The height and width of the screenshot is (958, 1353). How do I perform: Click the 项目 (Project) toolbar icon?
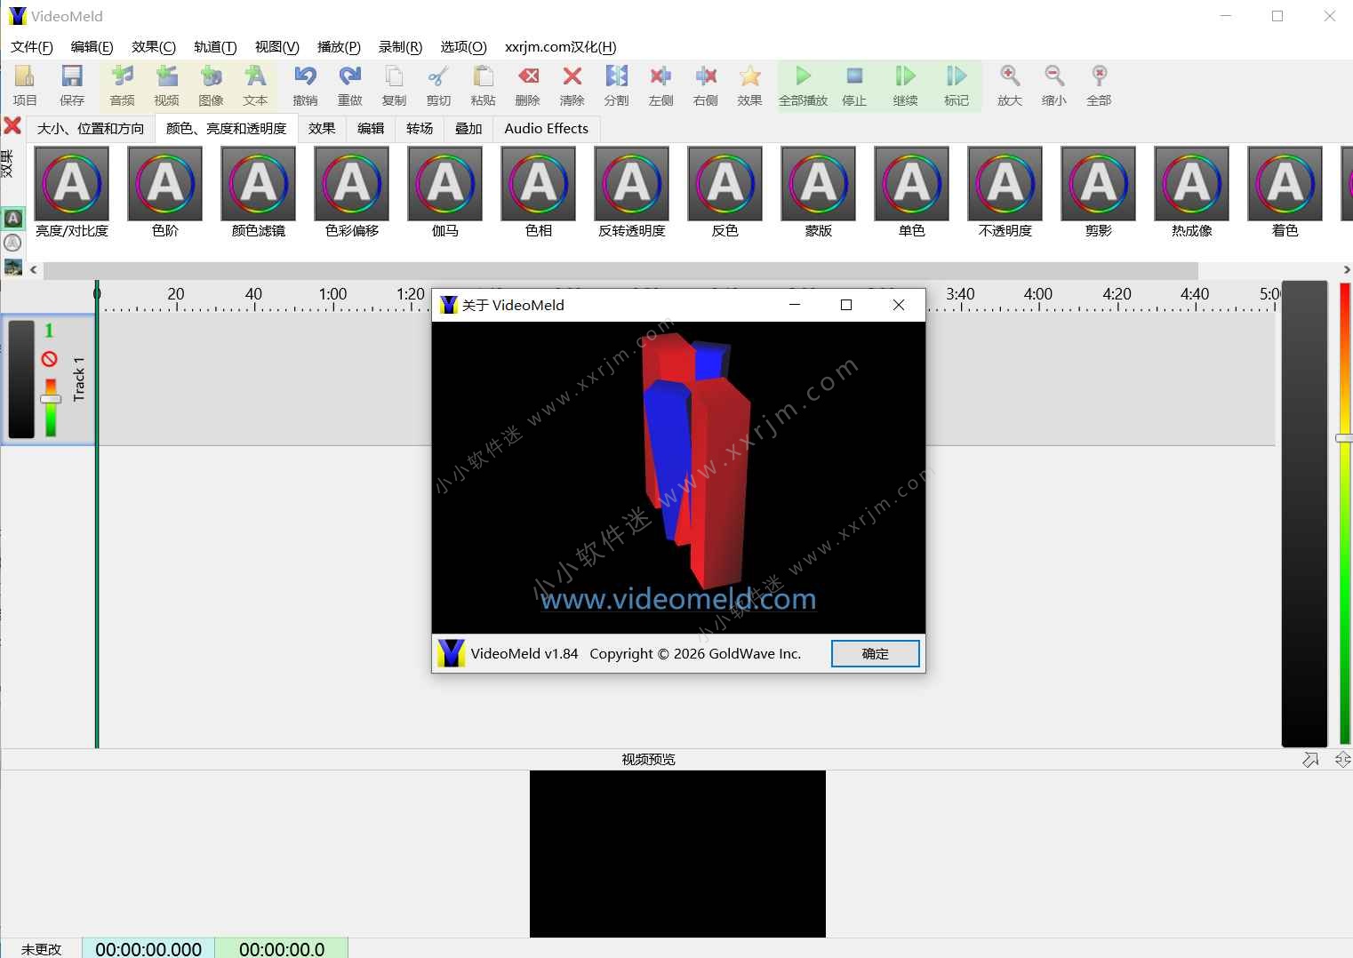tap(25, 86)
